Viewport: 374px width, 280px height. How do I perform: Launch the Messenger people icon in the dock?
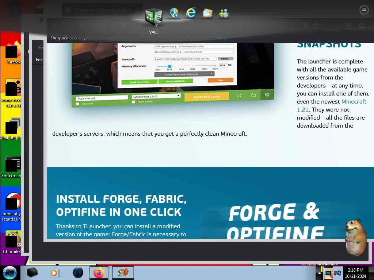pos(224,13)
